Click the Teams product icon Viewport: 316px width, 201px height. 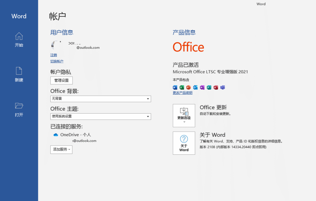point(222,87)
